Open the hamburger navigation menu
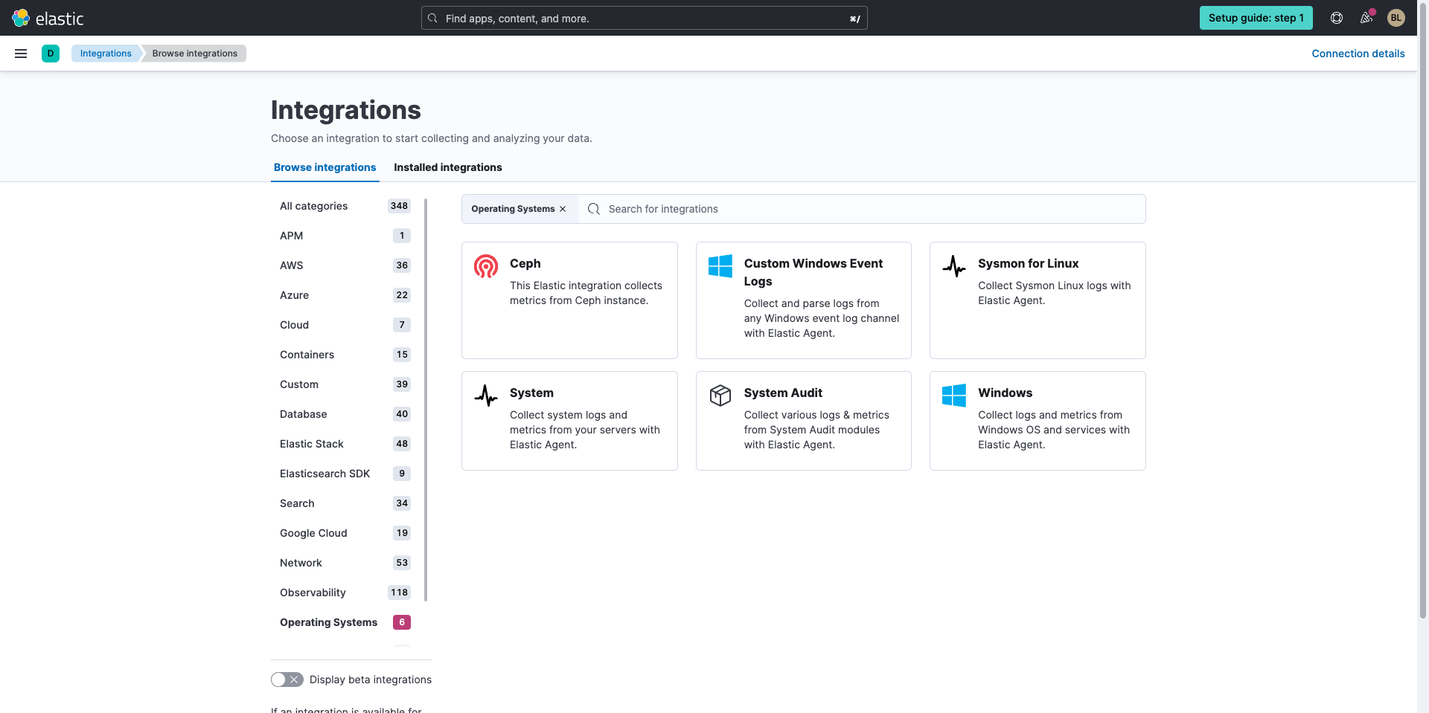 [21, 54]
